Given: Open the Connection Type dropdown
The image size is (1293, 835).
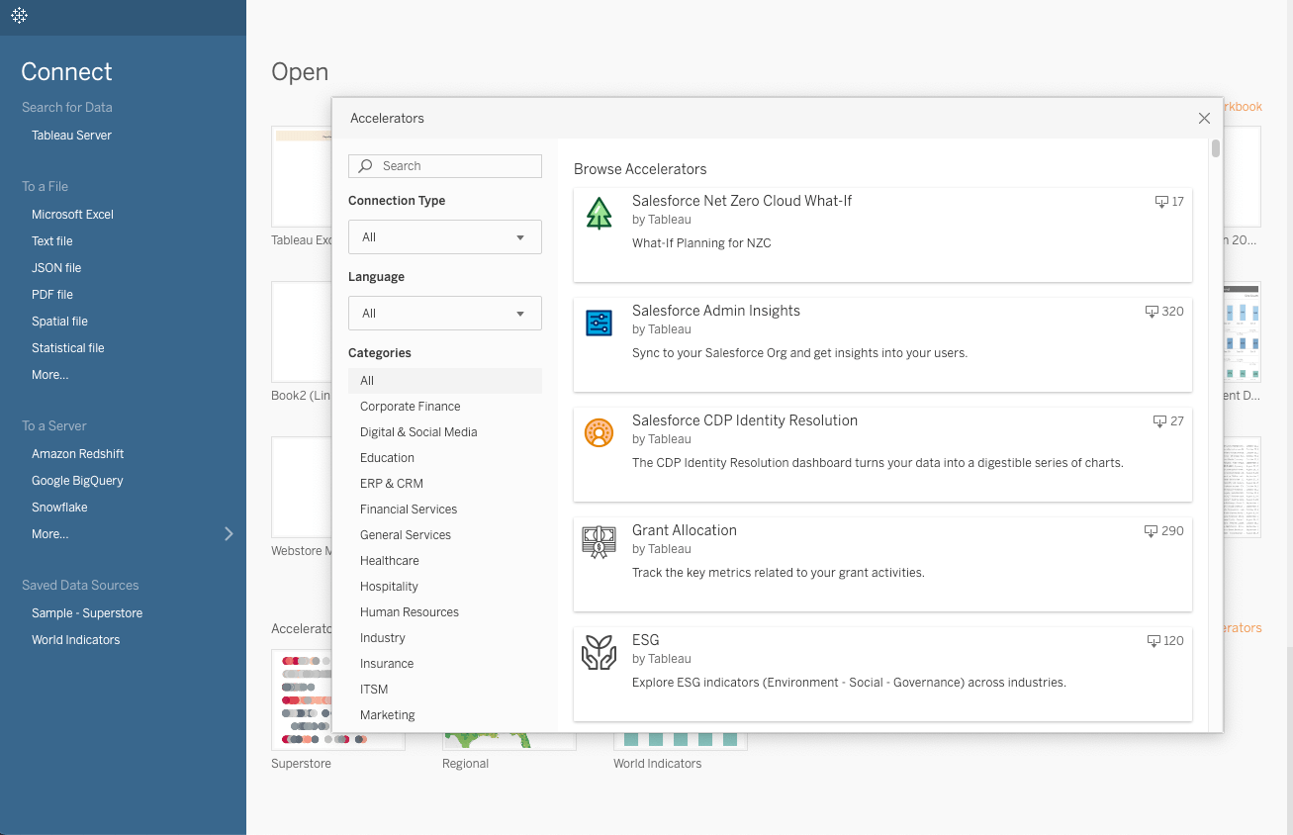Looking at the screenshot, I should pyautogui.click(x=444, y=237).
